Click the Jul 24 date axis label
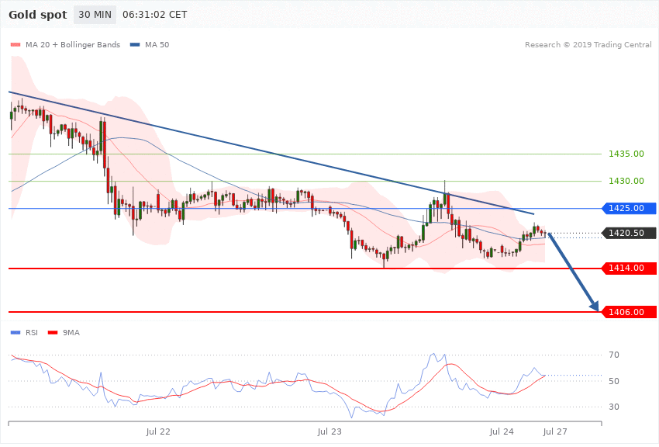 pos(502,431)
